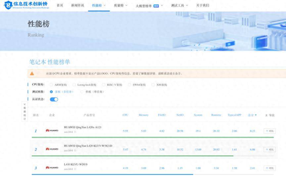This screenshot has width=286, height=176.
Task: Click CPU value 5.47 in rank 2 row
Action: (x=125, y=149)
